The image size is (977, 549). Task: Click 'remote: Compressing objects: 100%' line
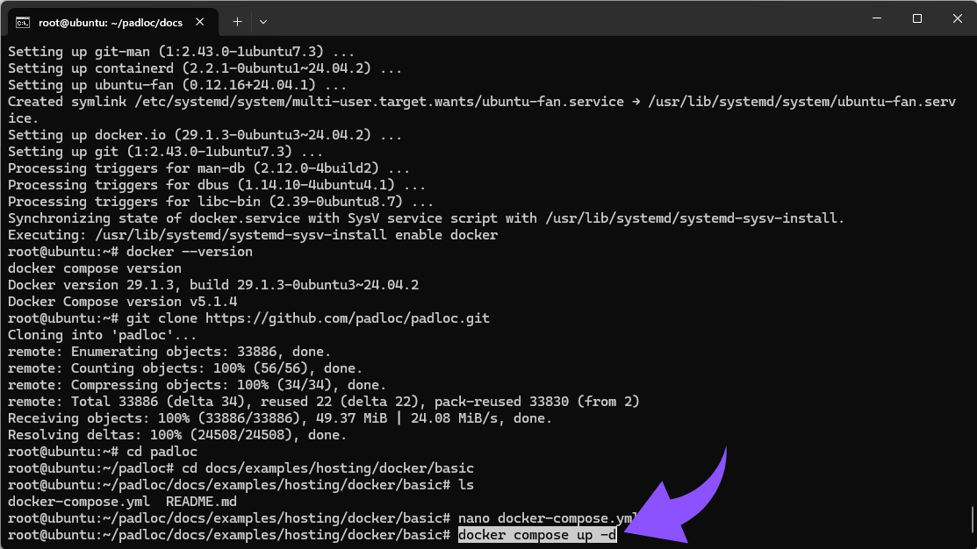click(x=197, y=385)
